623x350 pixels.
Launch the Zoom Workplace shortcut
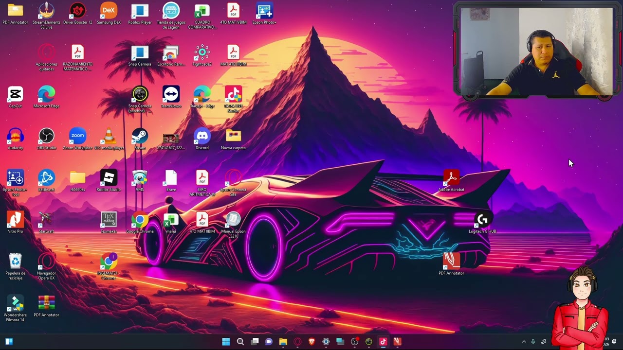click(78, 139)
